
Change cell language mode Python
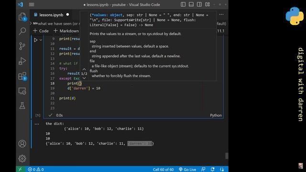(216, 115)
